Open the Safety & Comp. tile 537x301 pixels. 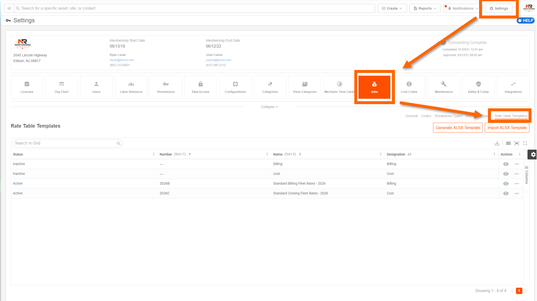tap(478, 87)
